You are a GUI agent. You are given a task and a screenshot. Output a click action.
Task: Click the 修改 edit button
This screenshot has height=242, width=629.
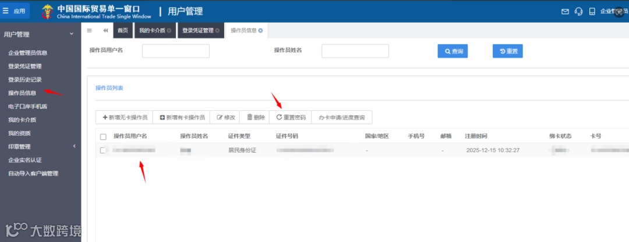click(225, 117)
